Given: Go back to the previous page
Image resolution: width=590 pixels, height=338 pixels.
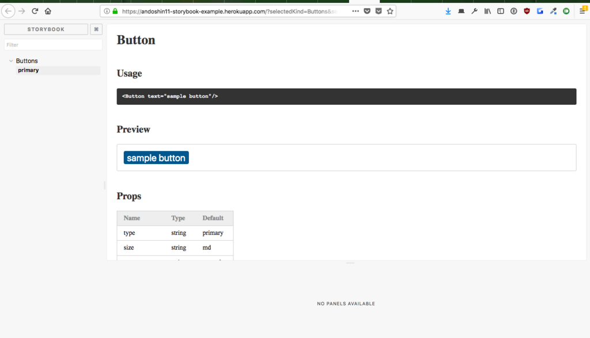Looking at the screenshot, I should pos(8,12).
